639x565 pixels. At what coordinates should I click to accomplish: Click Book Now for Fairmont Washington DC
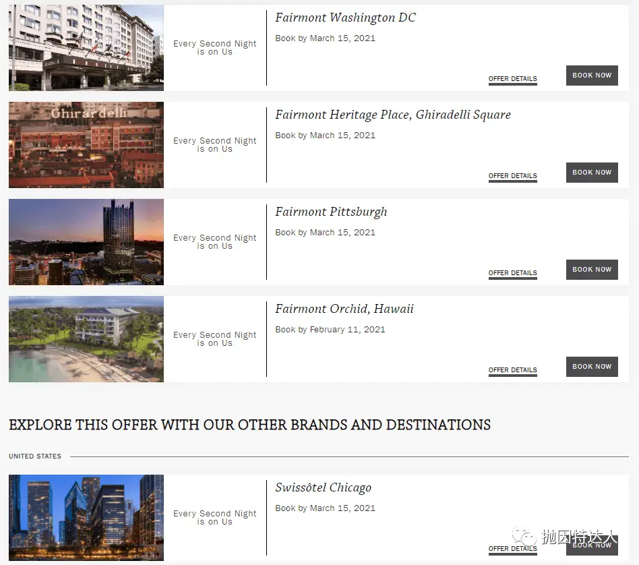tap(592, 76)
